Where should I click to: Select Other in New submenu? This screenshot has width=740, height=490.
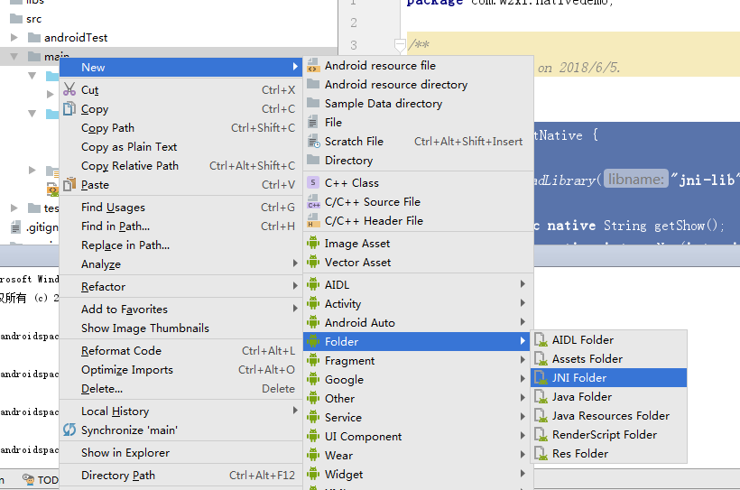click(418, 399)
